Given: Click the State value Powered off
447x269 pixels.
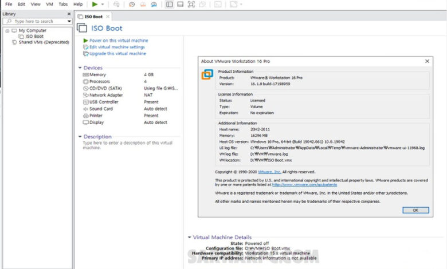Looking at the screenshot, I should point(257,243).
